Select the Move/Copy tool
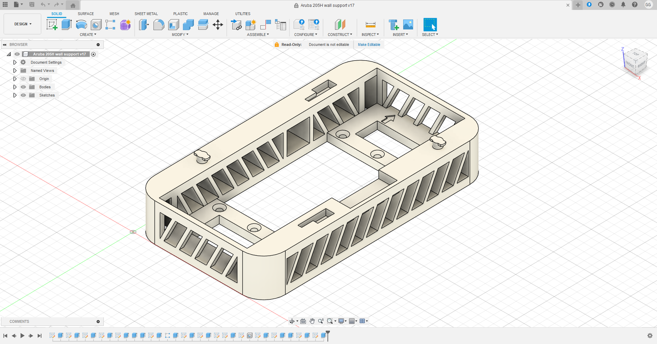Image resolution: width=657 pixels, height=344 pixels. tap(218, 25)
